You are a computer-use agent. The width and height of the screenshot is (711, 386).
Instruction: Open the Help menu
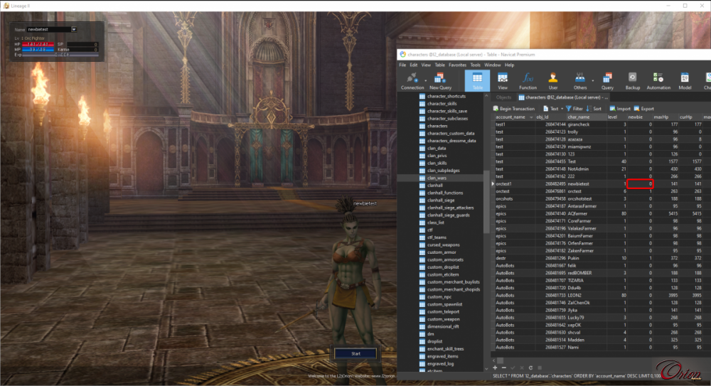pyautogui.click(x=509, y=65)
